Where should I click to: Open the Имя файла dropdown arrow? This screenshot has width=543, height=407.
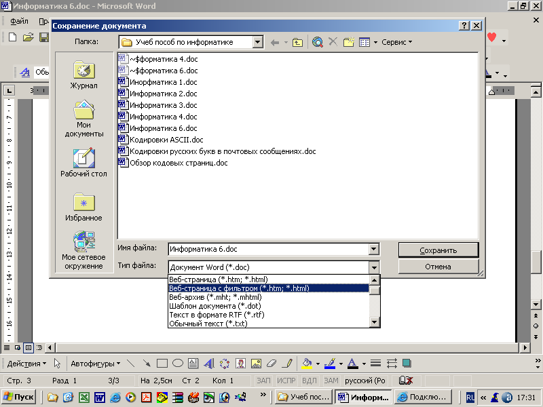tap(373, 249)
